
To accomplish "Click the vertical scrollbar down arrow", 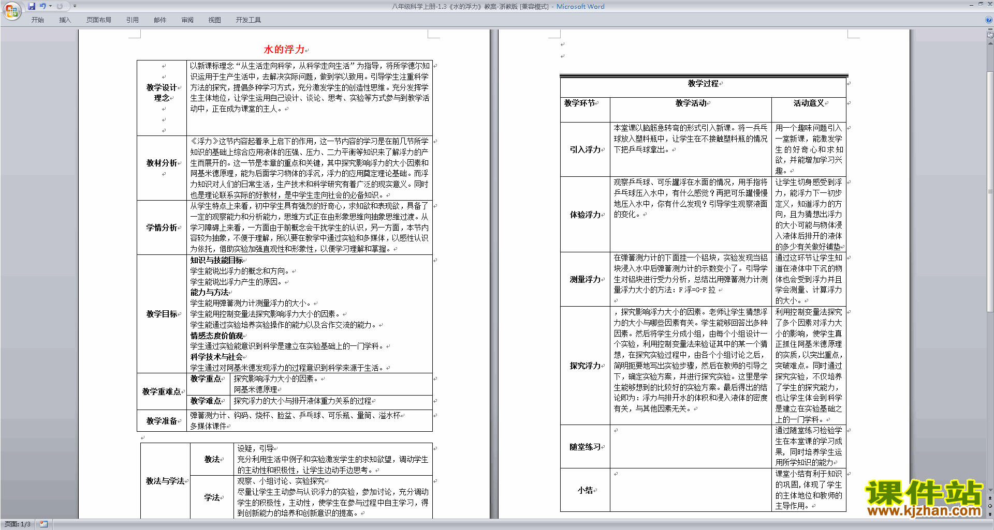I will pos(990,490).
